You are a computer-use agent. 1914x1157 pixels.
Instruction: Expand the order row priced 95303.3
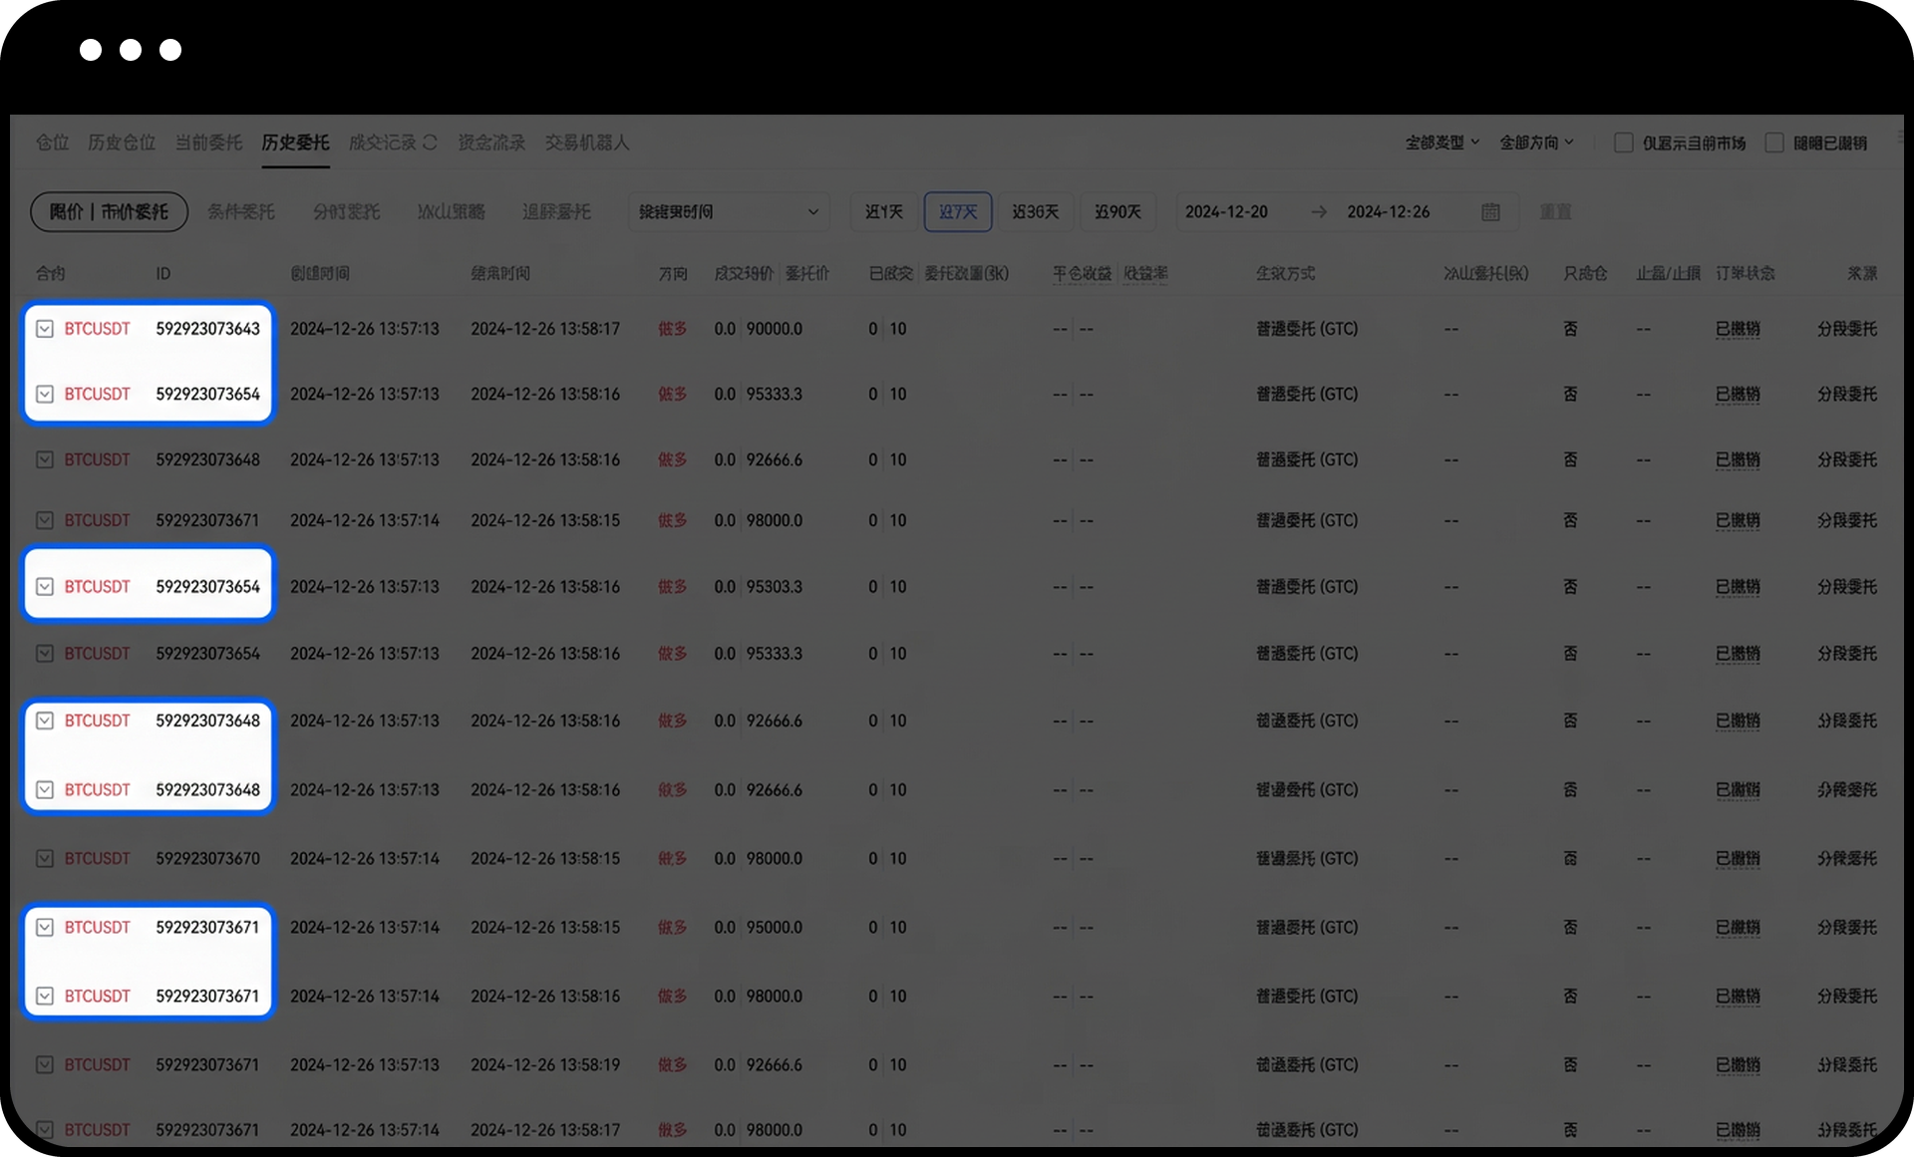45,587
